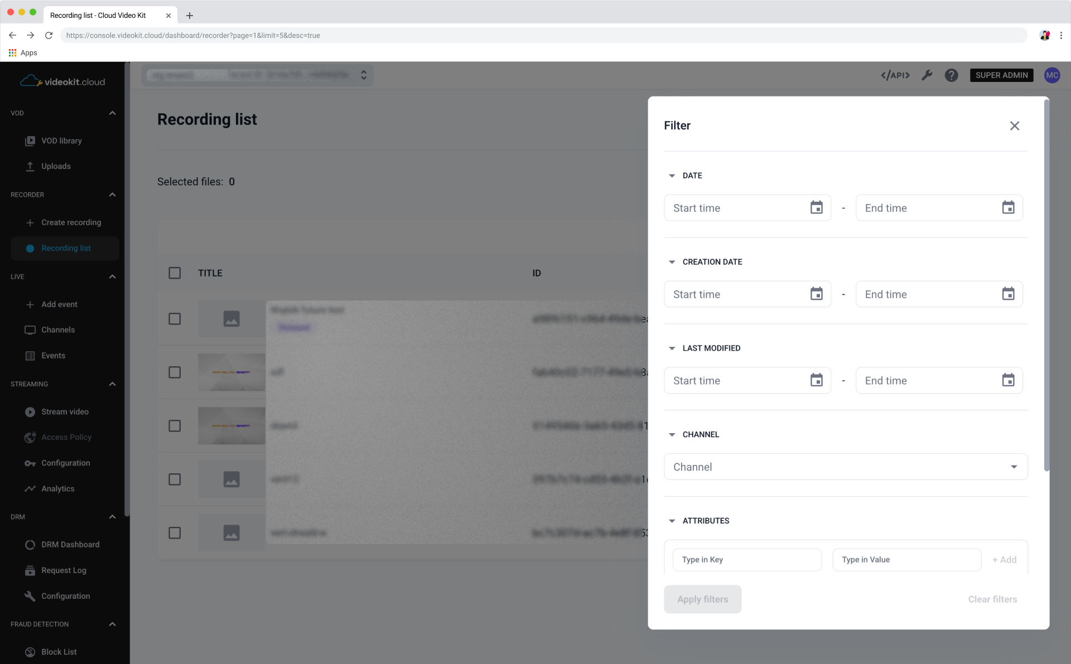Open calendar for CREATION DATE start time
The image size is (1071, 664).
click(817, 294)
